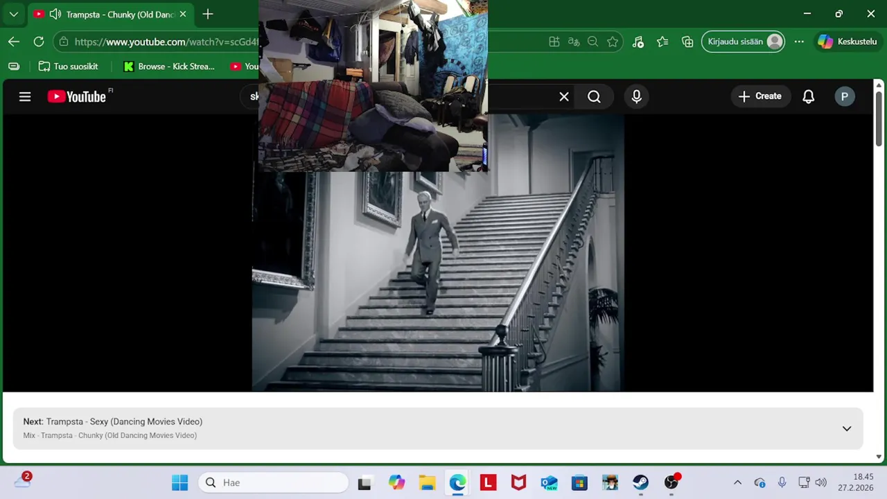The height and width of the screenshot is (499, 887).
Task: Mute the Trampsta tab via speaker icon
Action: (x=55, y=14)
